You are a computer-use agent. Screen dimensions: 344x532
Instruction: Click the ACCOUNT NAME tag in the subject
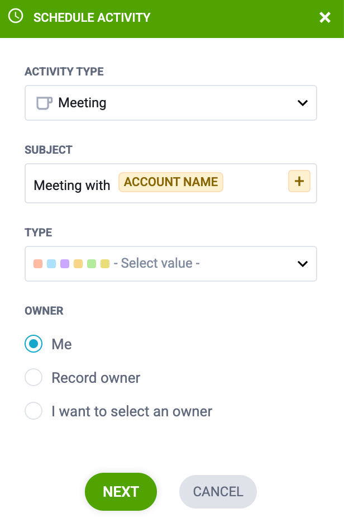click(171, 182)
